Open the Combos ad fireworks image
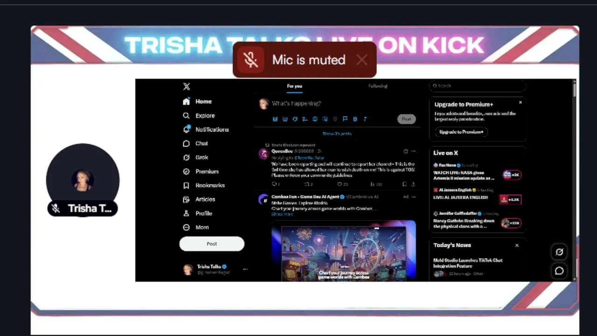This screenshot has height=336, width=597. pyautogui.click(x=343, y=251)
